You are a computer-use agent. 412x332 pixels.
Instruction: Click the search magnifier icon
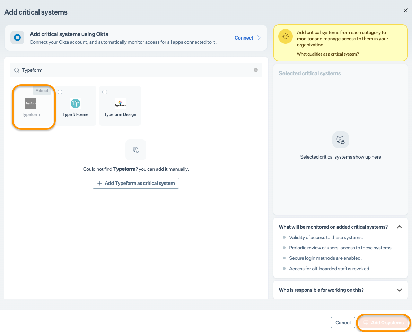point(17,70)
